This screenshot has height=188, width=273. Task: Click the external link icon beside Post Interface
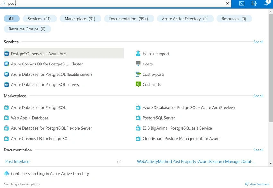tap(119, 162)
